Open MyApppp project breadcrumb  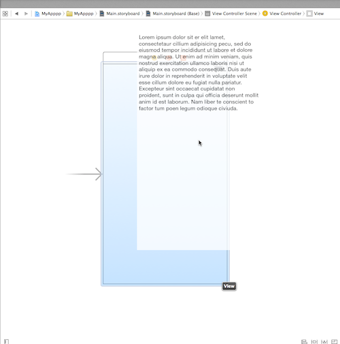pyautogui.click(x=48, y=14)
